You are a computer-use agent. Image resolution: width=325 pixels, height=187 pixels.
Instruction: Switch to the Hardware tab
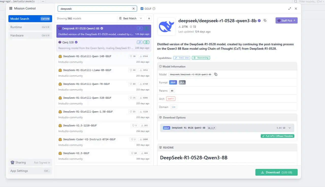(x=30, y=35)
